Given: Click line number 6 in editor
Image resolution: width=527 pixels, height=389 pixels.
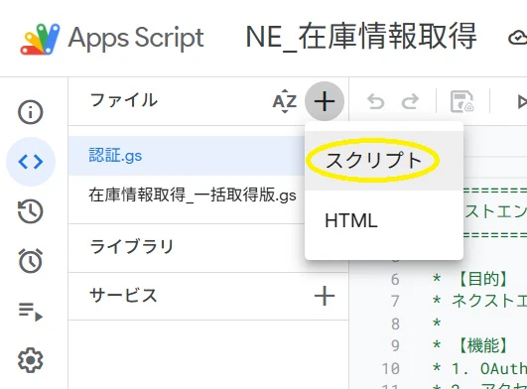Looking at the screenshot, I should [395, 279].
